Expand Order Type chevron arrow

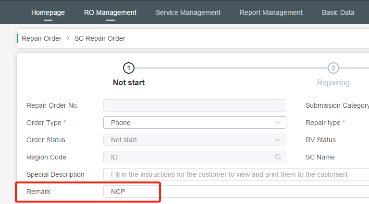(x=278, y=123)
